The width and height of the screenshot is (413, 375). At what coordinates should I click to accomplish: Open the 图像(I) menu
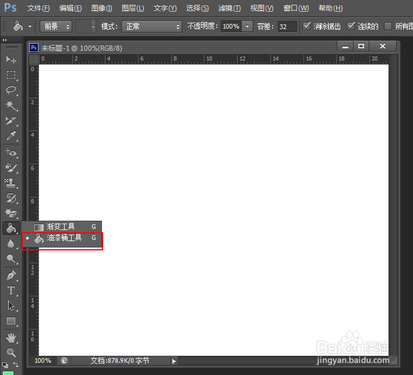[102, 8]
